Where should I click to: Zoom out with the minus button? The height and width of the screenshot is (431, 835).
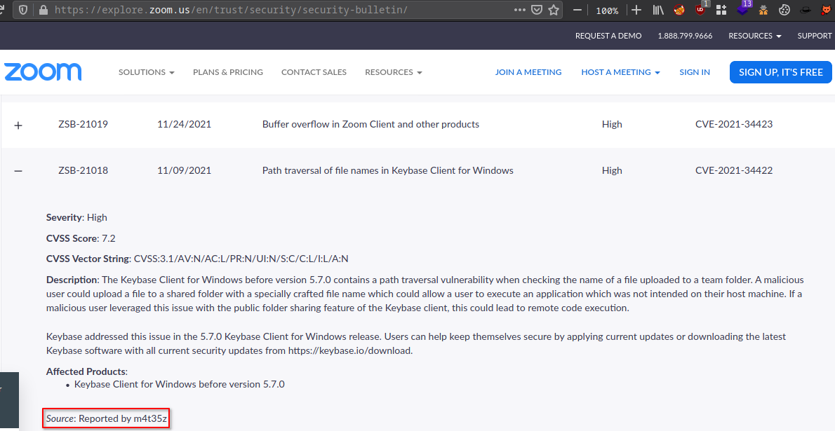click(x=577, y=11)
